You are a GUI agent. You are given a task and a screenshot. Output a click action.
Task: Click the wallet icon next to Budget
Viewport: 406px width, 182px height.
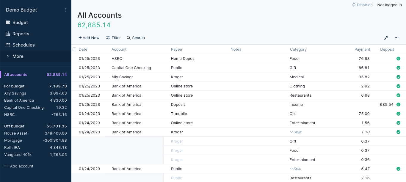[8, 23]
